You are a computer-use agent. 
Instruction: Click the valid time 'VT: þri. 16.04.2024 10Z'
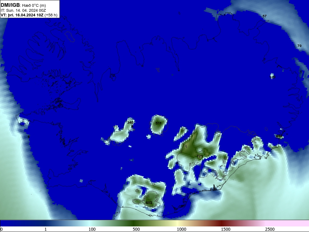click(x=22, y=15)
